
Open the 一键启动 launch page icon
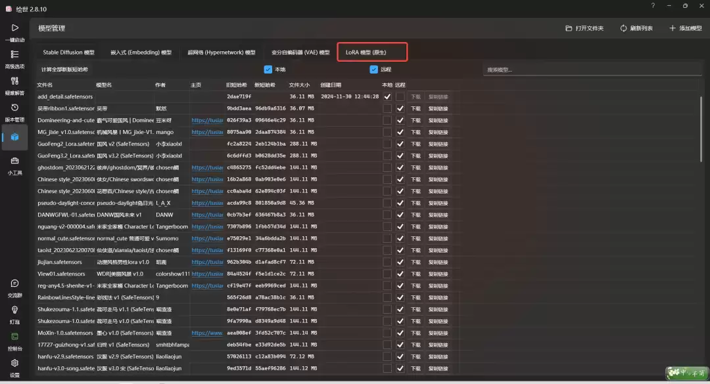tap(14, 30)
